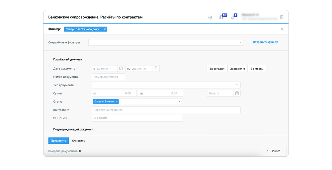Open the notifications bell icon

point(233,18)
